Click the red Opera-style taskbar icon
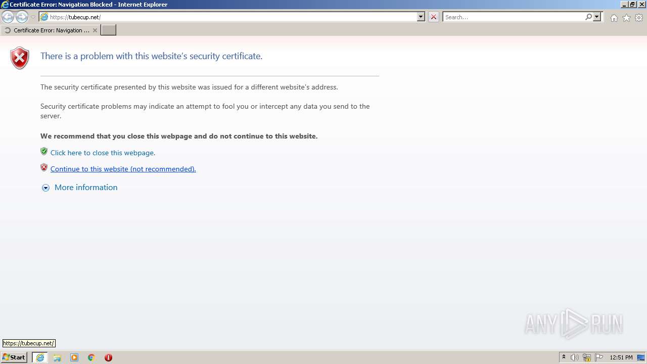 [108, 357]
